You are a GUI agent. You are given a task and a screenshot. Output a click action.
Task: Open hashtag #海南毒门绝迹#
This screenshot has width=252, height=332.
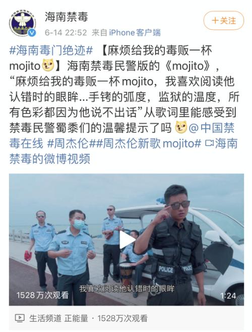(x=51, y=50)
